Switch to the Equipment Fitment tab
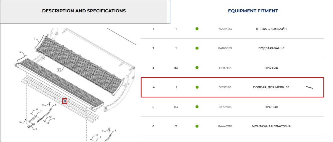The width and height of the screenshot is (333, 142). pos(253,11)
